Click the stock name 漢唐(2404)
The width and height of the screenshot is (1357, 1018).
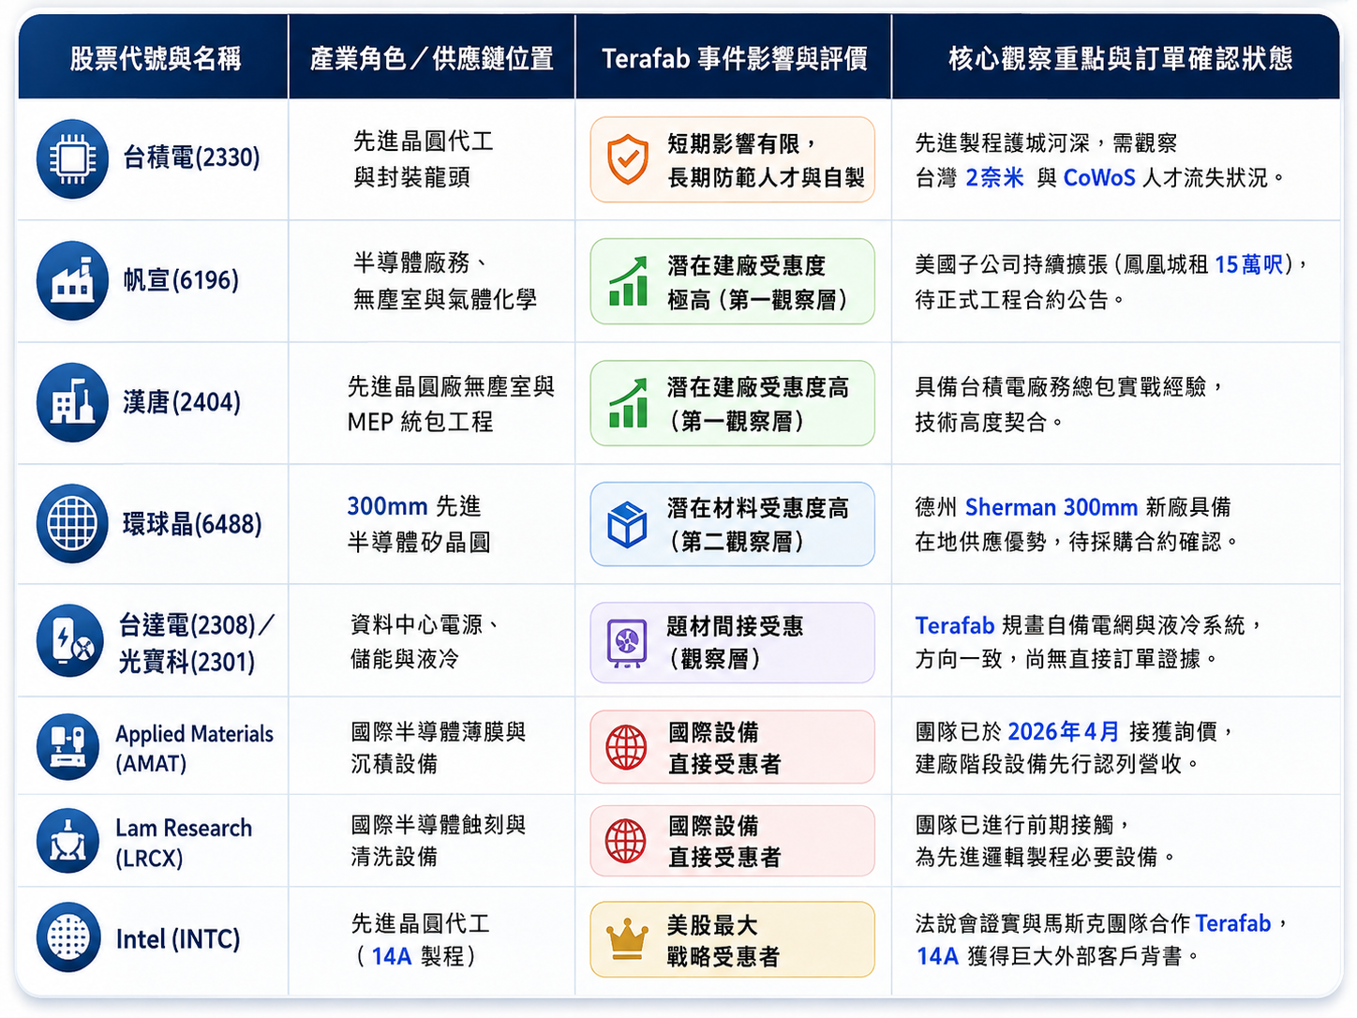pyautogui.click(x=182, y=402)
